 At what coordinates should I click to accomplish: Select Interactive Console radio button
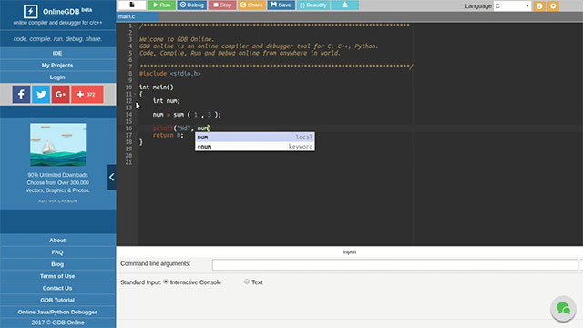[166, 282]
